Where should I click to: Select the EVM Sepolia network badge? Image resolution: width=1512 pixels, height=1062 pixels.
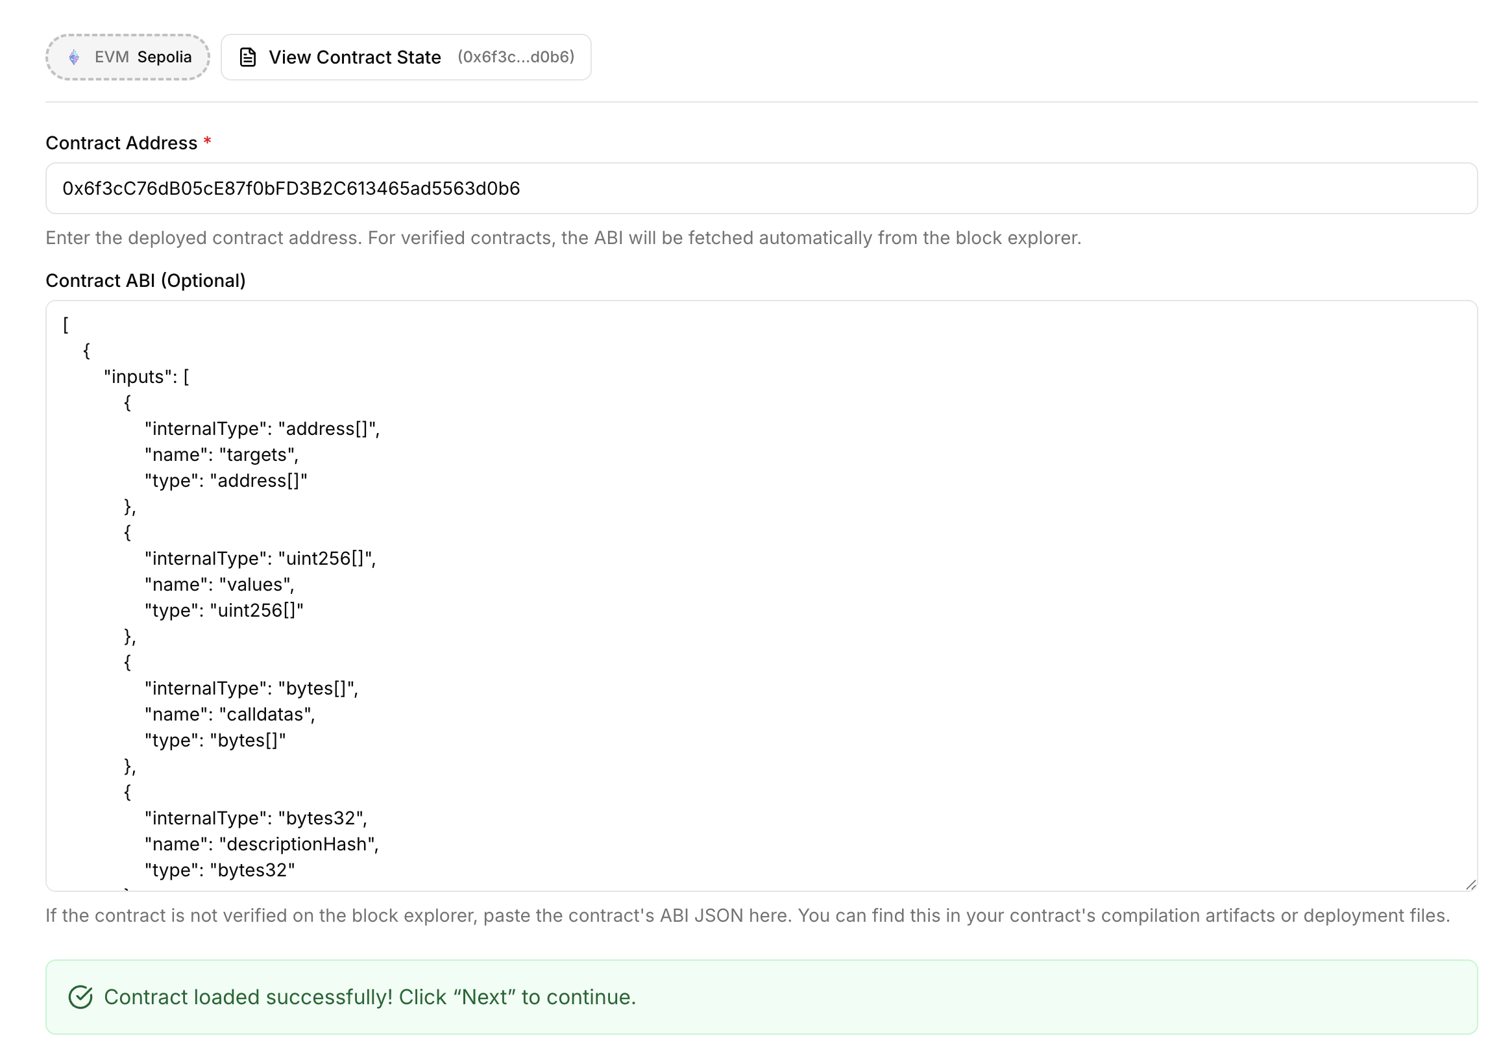click(128, 57)
